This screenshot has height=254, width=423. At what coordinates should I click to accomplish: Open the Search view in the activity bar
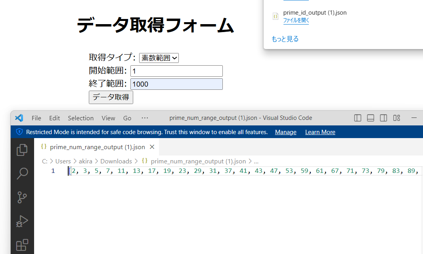(22, 173)
